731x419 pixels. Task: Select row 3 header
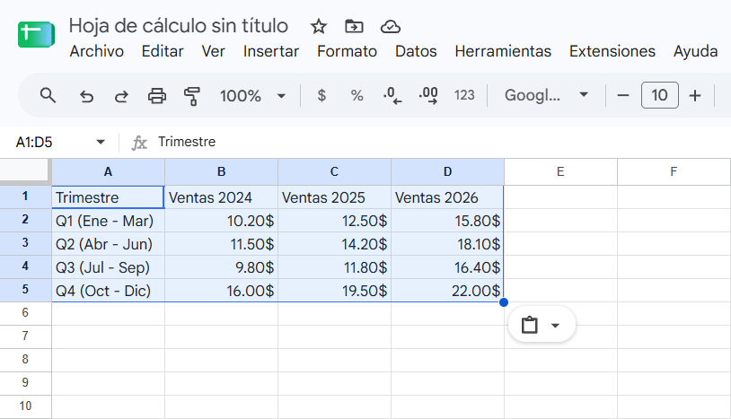[x=26, y=243]
